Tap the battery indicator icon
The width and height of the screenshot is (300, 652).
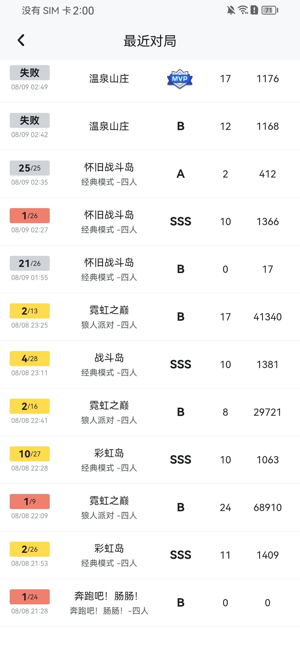coord(269,10)
